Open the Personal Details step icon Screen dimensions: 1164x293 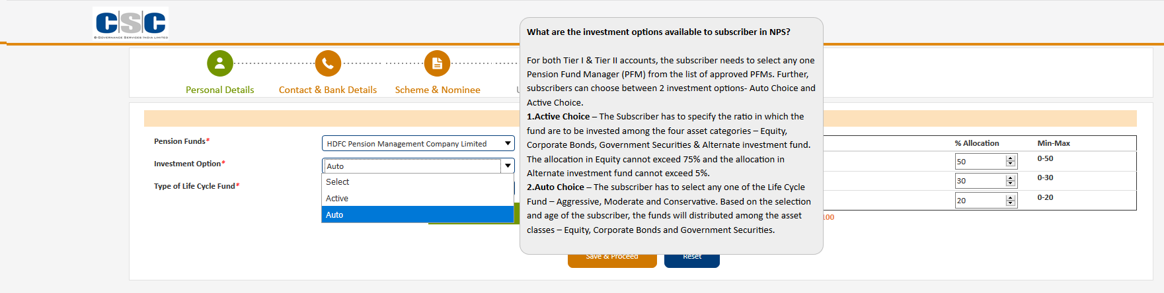(x=220, y=63)
